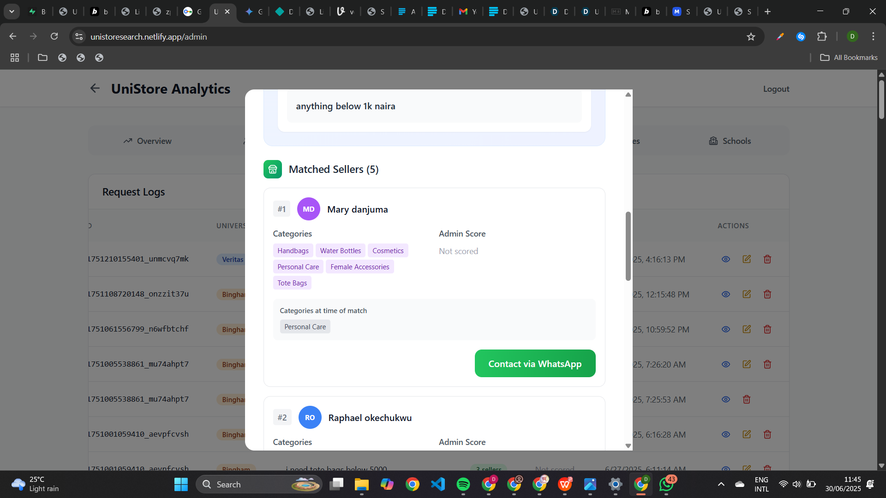
Task: Open the Schools tab
Action: tap(730, 141)
